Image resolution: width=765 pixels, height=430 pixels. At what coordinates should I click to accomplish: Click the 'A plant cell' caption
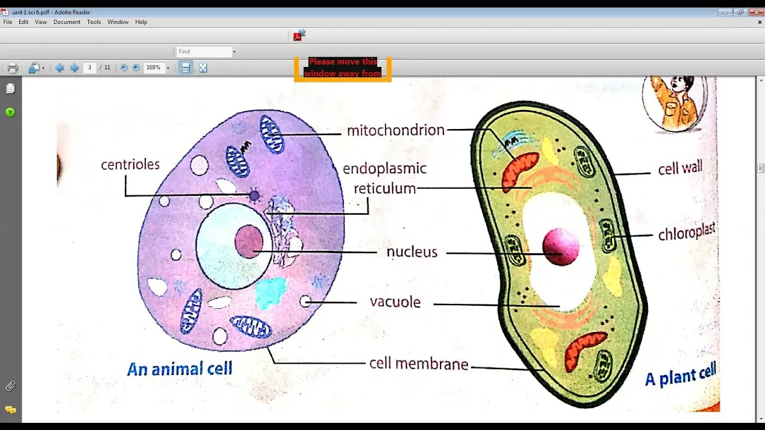(680, 374)
